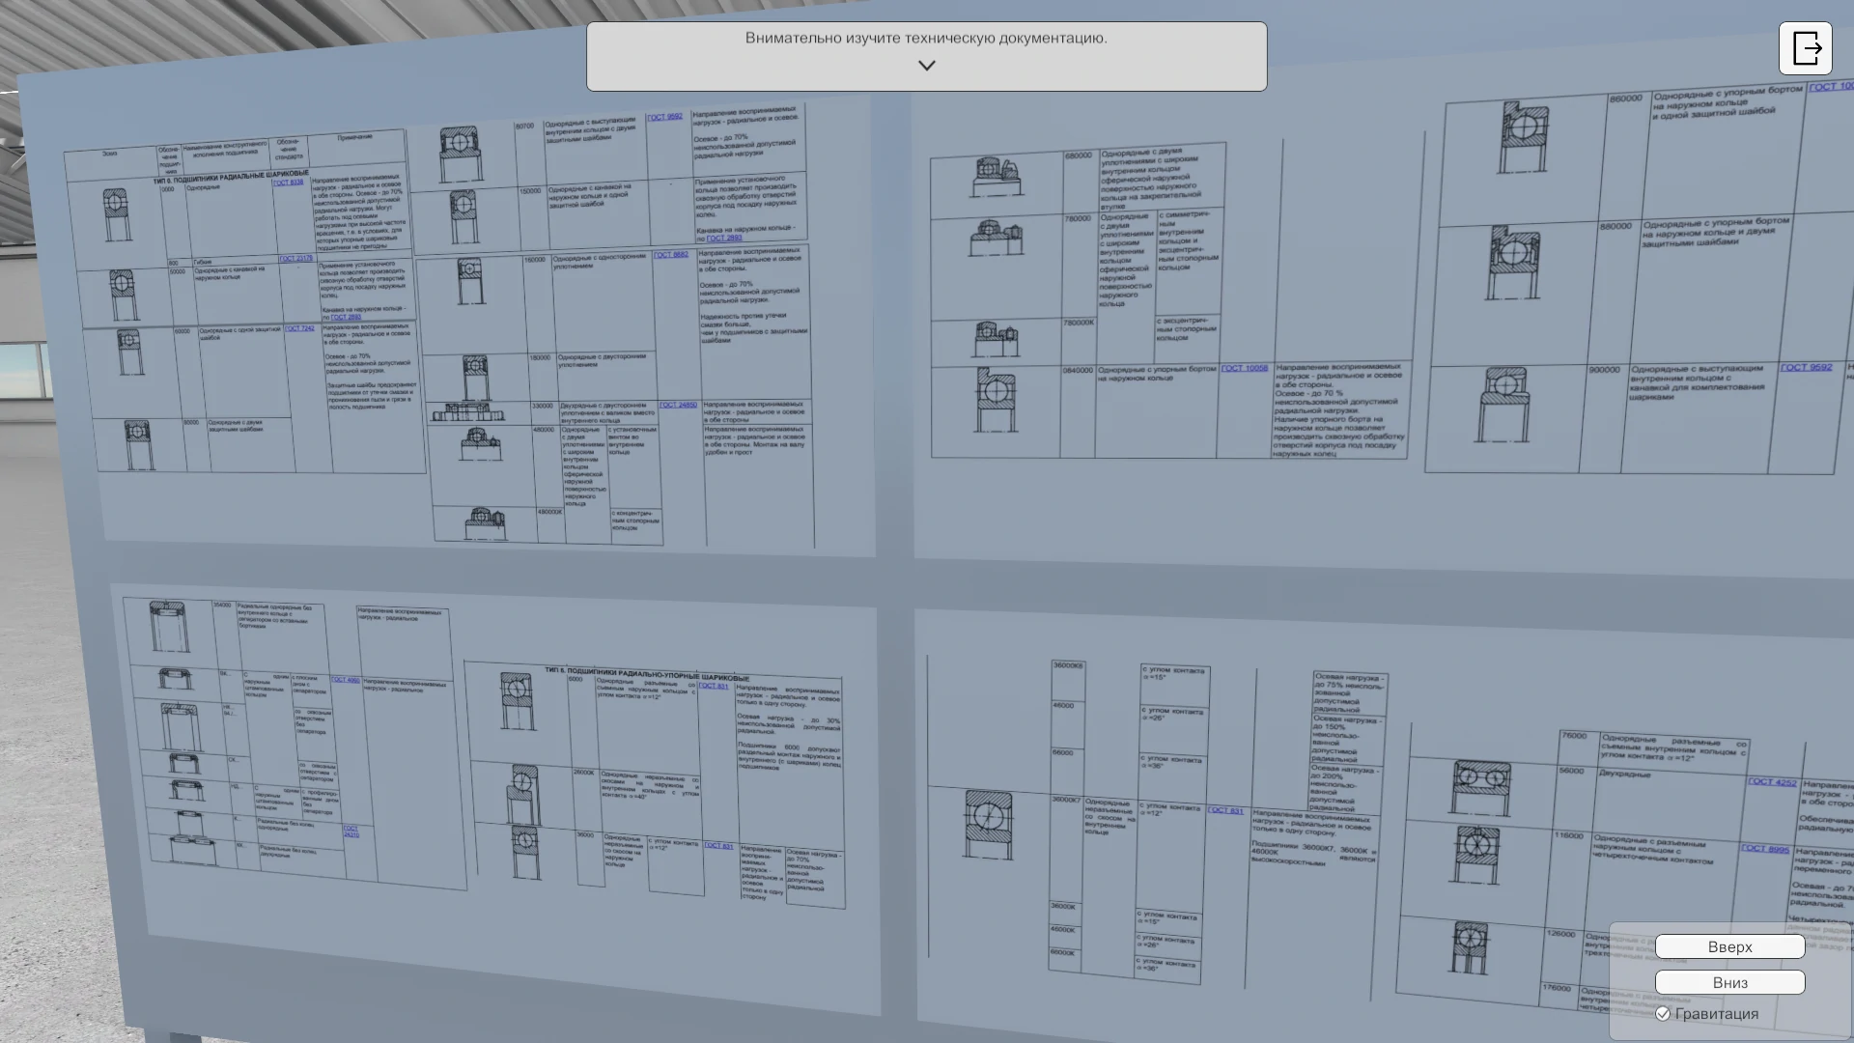1854x1043 pixels.
Task: Open the ГОСТ 8995 link
Action: (1765, 849)
